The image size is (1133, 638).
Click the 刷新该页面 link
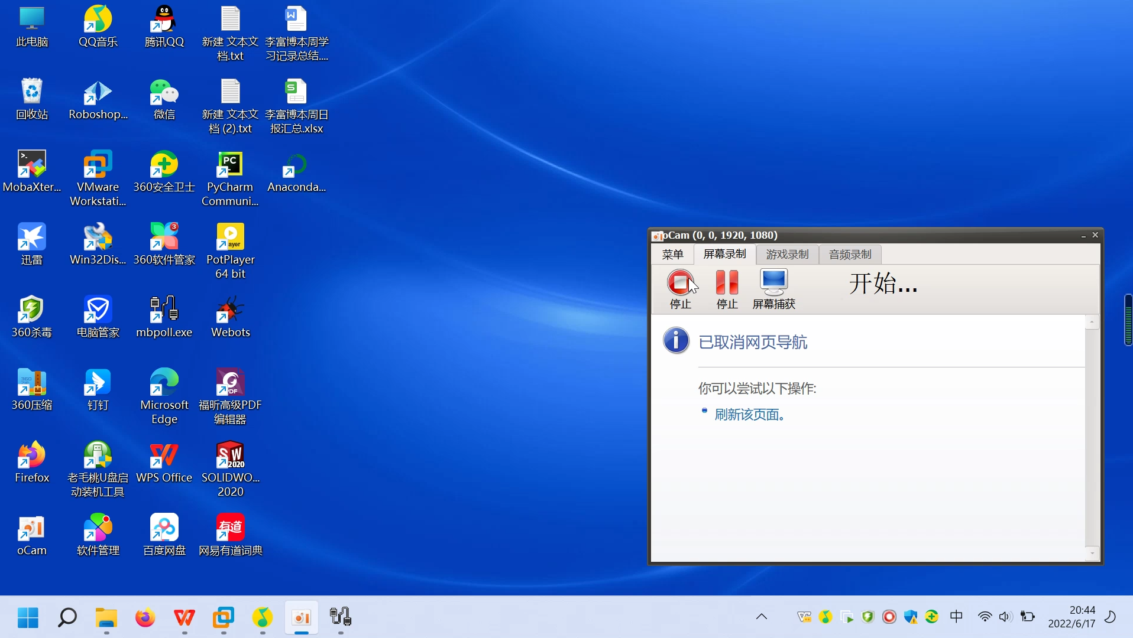point(750,414)
